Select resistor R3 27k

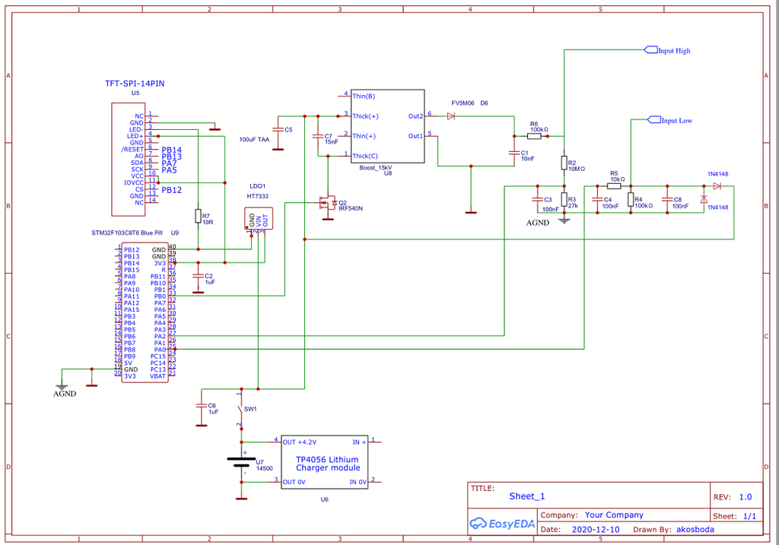[564, 200]
